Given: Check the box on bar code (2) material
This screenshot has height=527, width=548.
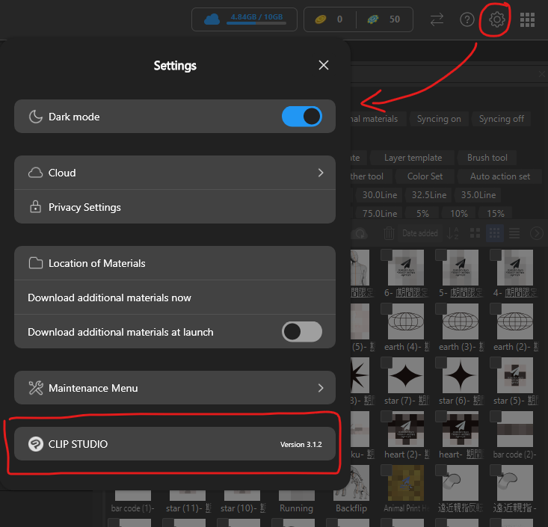Looking at the screenshot, I should (495, 416).
